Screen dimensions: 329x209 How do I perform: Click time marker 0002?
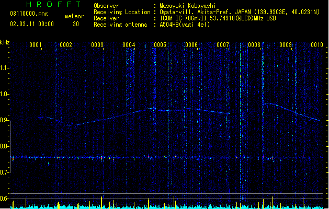click(x=66, y=45)
